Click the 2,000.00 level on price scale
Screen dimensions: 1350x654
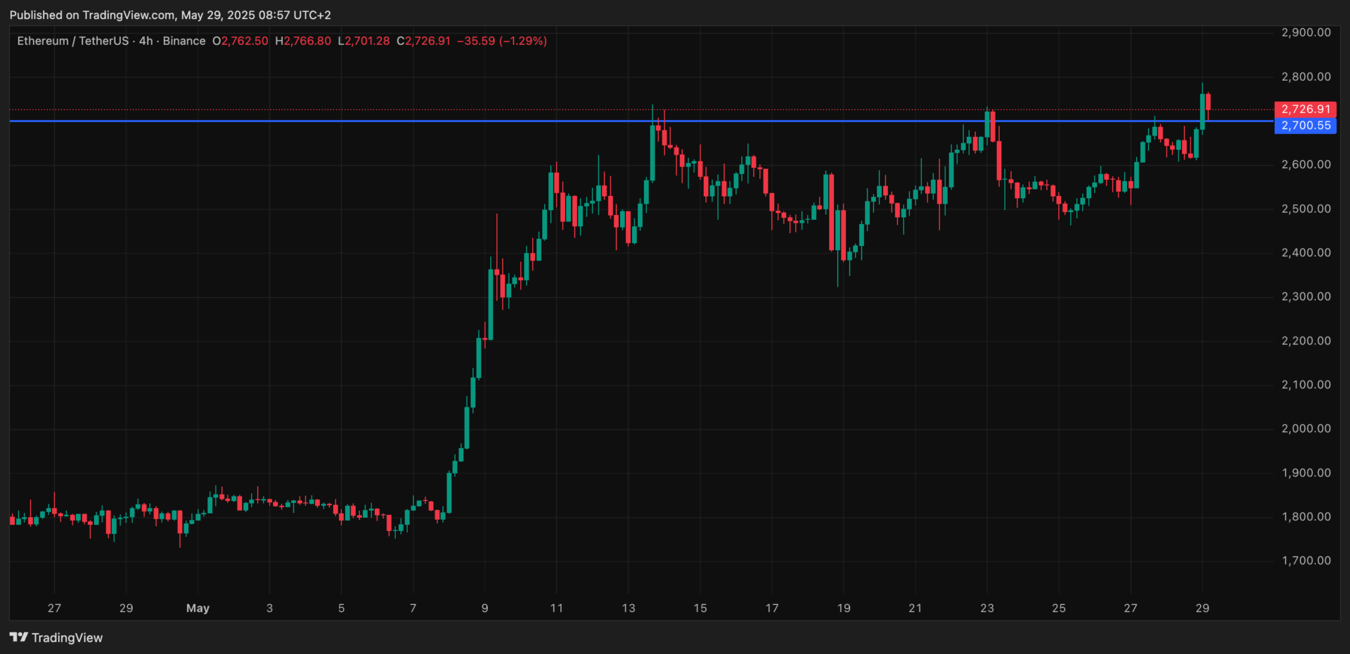1306,429
